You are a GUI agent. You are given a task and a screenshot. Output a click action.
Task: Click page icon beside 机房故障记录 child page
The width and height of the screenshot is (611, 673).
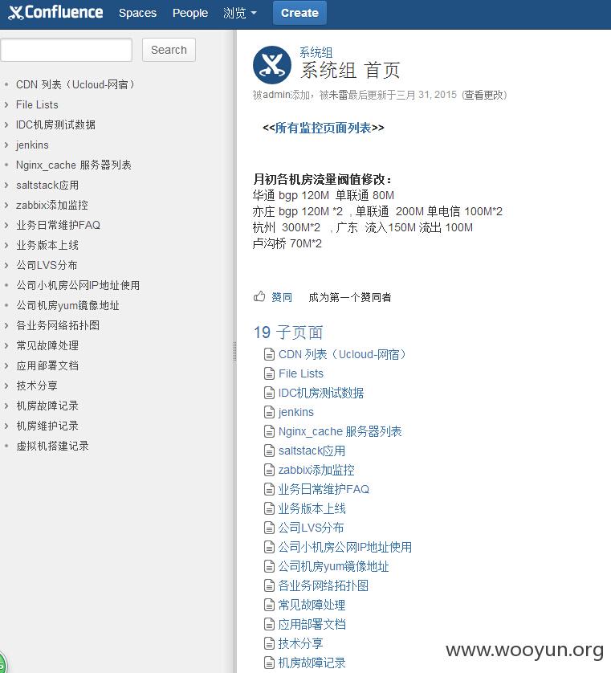coord(269,663)
